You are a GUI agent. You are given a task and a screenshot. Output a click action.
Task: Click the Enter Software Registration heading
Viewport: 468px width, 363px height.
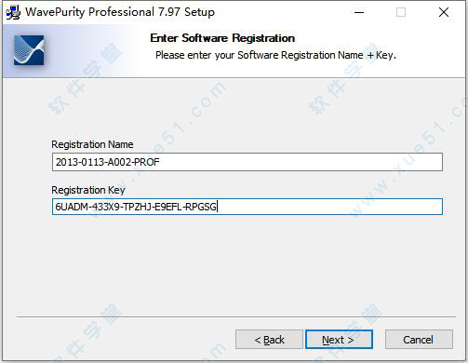click(222, 38)
